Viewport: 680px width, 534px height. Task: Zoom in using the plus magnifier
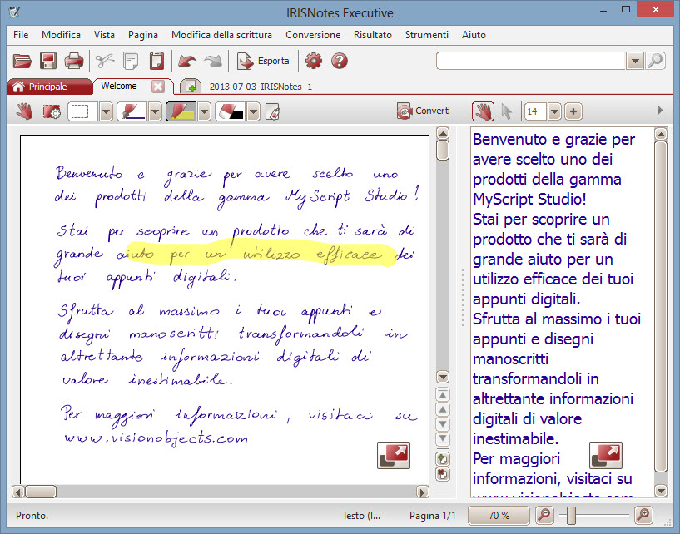coord(643,516)
